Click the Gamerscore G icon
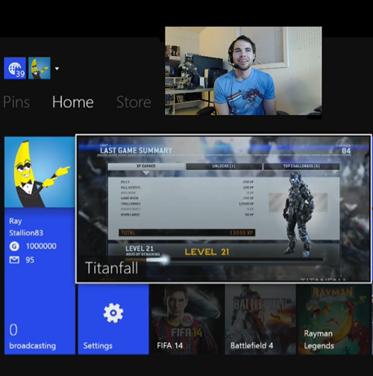 pos(14,246)
